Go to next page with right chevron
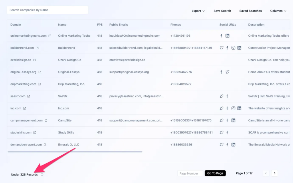The width and height of the screenshot is (293, 183). click(x=274, y=173)
